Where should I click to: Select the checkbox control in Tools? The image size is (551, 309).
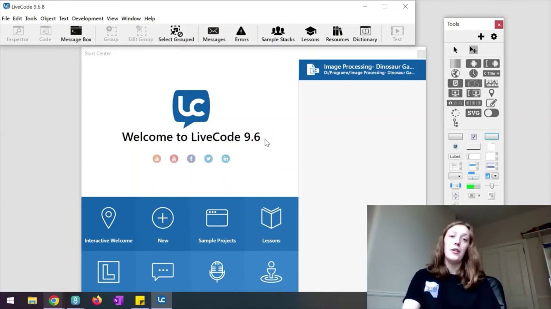[x=474, y=136]
